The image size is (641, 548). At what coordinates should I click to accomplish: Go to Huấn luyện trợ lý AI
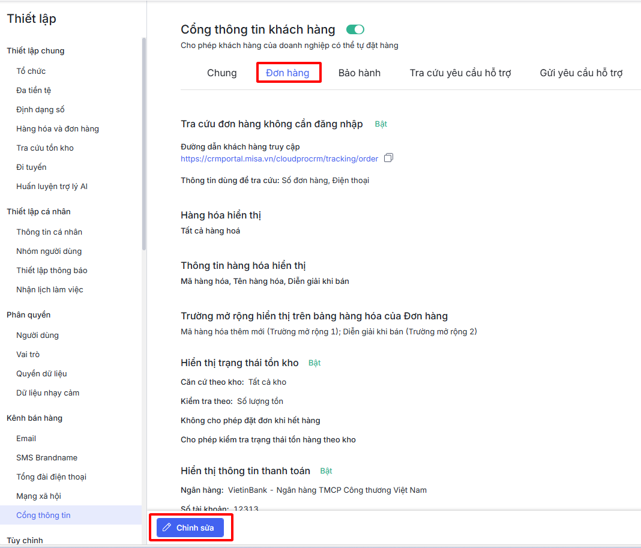tap(52, 187)
